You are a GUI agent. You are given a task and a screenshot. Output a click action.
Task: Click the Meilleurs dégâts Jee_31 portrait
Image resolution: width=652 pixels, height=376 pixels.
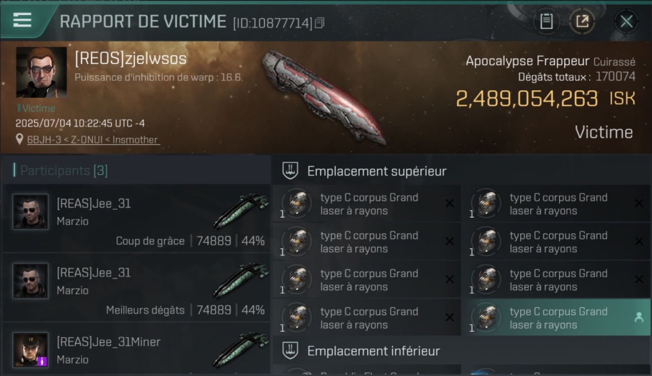(x=31, y=281)
